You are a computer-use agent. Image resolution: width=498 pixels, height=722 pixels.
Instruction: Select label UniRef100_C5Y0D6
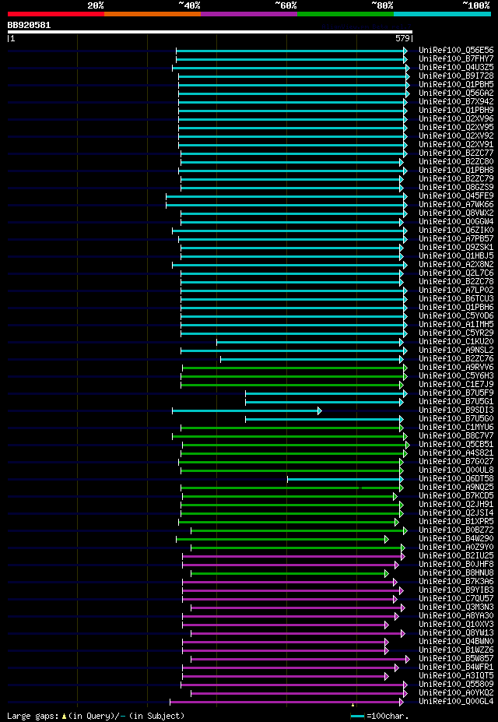point(456,316)
